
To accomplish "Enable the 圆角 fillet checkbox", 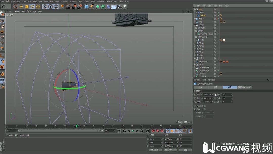I will pyautogui.click(x=205, y=109).
